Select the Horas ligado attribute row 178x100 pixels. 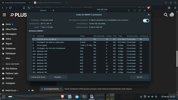coord(91,45)
